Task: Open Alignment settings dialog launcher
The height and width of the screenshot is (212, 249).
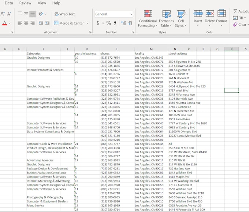Action: coord(90,32)
